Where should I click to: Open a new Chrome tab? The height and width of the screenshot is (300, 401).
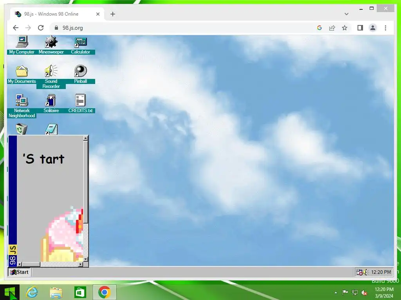click(113, 14)
